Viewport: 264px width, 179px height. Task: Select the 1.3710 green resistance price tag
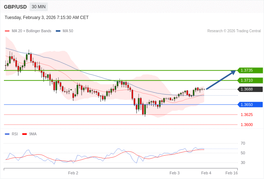point(250,80)
